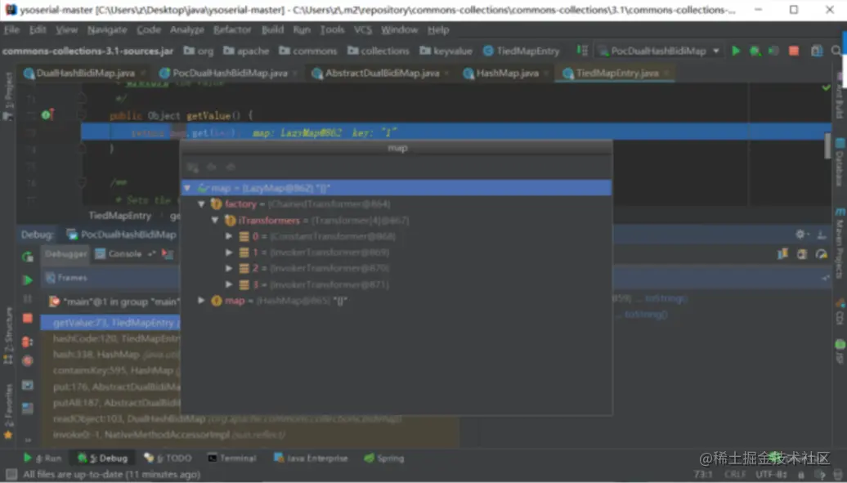Open Project Structure icon in the toolbar
847x483 pixels.
[x=816, y=51]
